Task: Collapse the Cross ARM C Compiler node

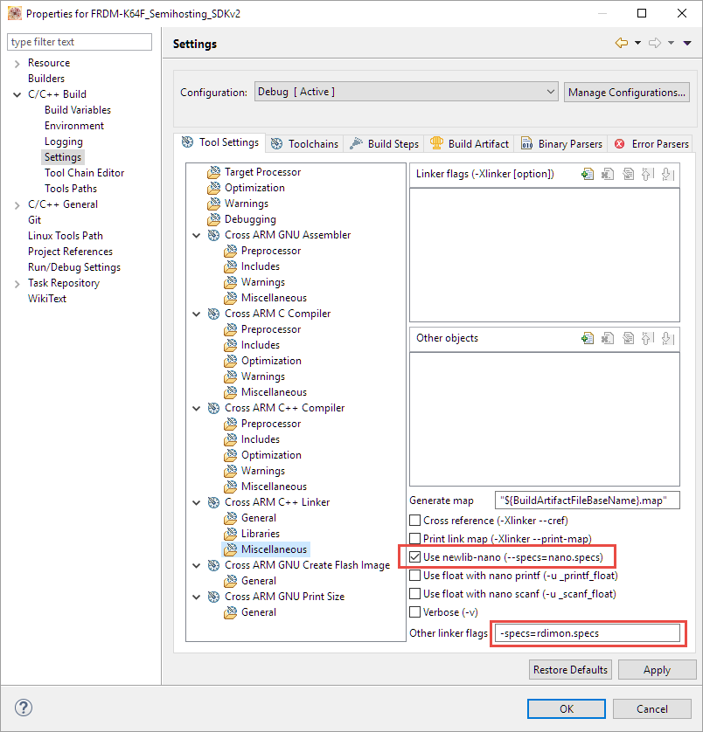Action: tap(196, 313)
